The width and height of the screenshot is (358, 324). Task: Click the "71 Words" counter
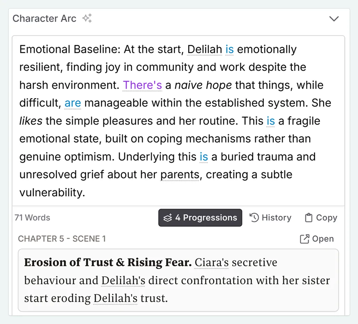pos(32,218)
